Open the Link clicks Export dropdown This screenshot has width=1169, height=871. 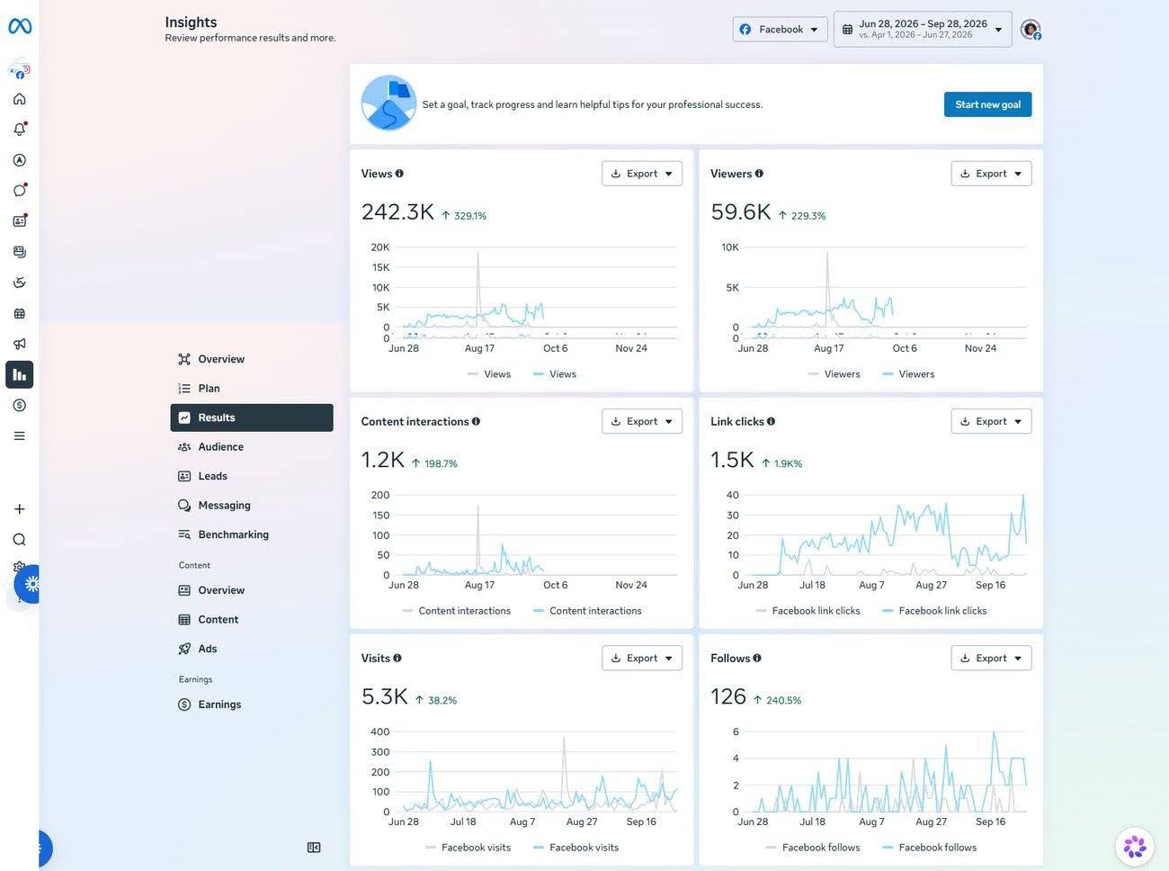pyautogui.click(x=991, y=421)
